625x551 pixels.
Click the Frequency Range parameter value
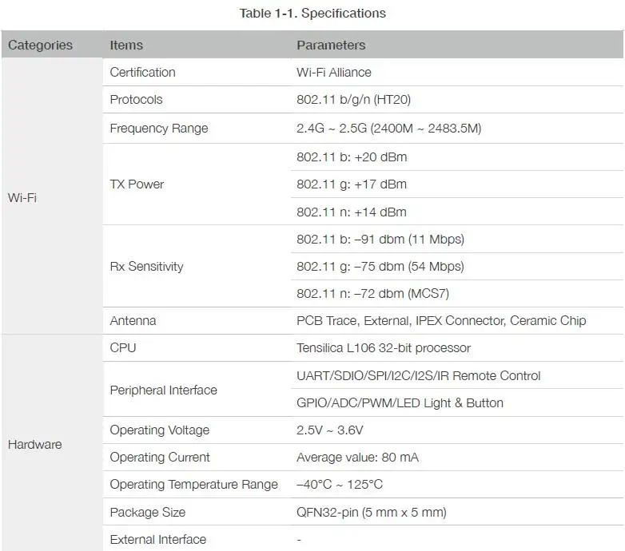click(x=388, y=129)
